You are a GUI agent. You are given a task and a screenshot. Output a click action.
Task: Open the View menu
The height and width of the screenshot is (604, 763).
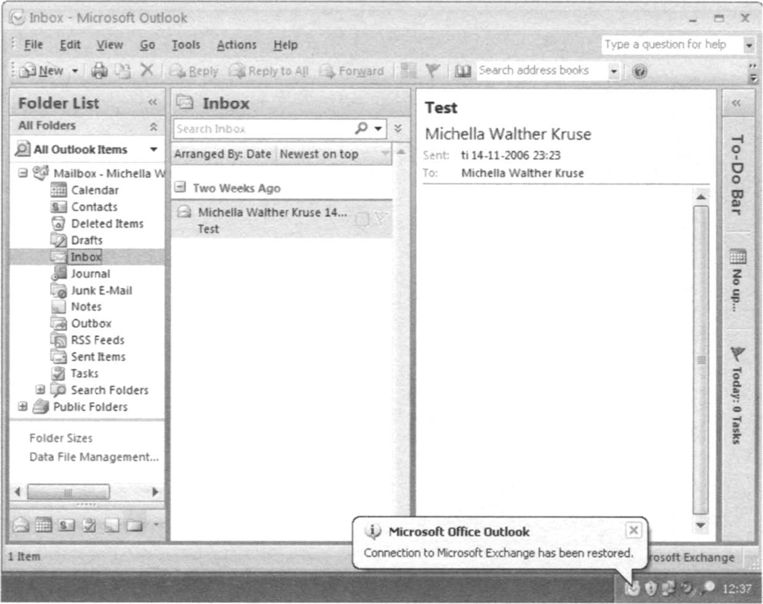[109, 44]
